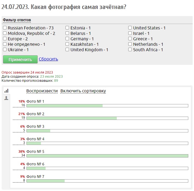This screenshot has height=191, width=194.
Task: Click the Воспроизвести link
Action: coord(42,91)
